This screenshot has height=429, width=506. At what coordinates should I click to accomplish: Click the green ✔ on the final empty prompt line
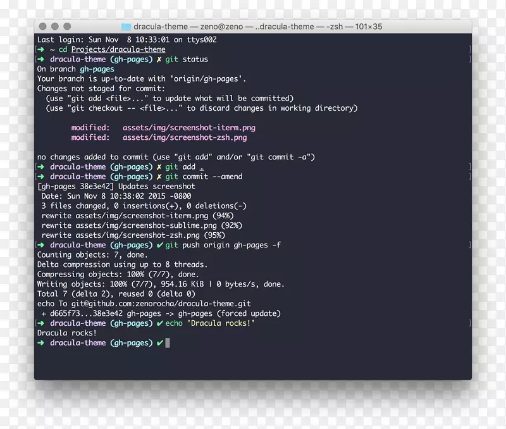[x=160, y=342]
